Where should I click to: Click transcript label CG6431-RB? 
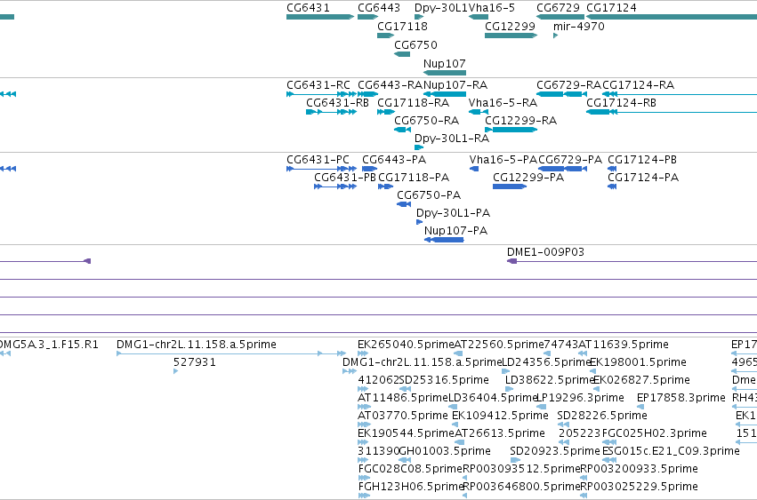click(x=337, y=103)
